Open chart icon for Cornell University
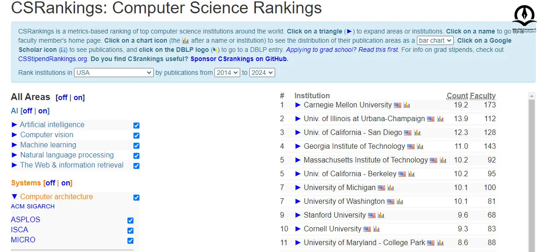 376,230
